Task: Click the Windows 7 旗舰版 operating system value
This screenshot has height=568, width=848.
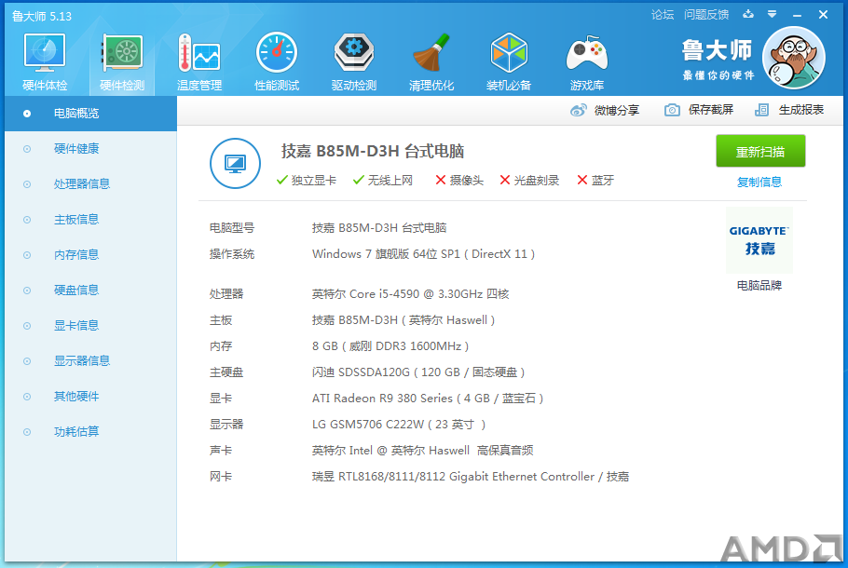Action: 423,254
